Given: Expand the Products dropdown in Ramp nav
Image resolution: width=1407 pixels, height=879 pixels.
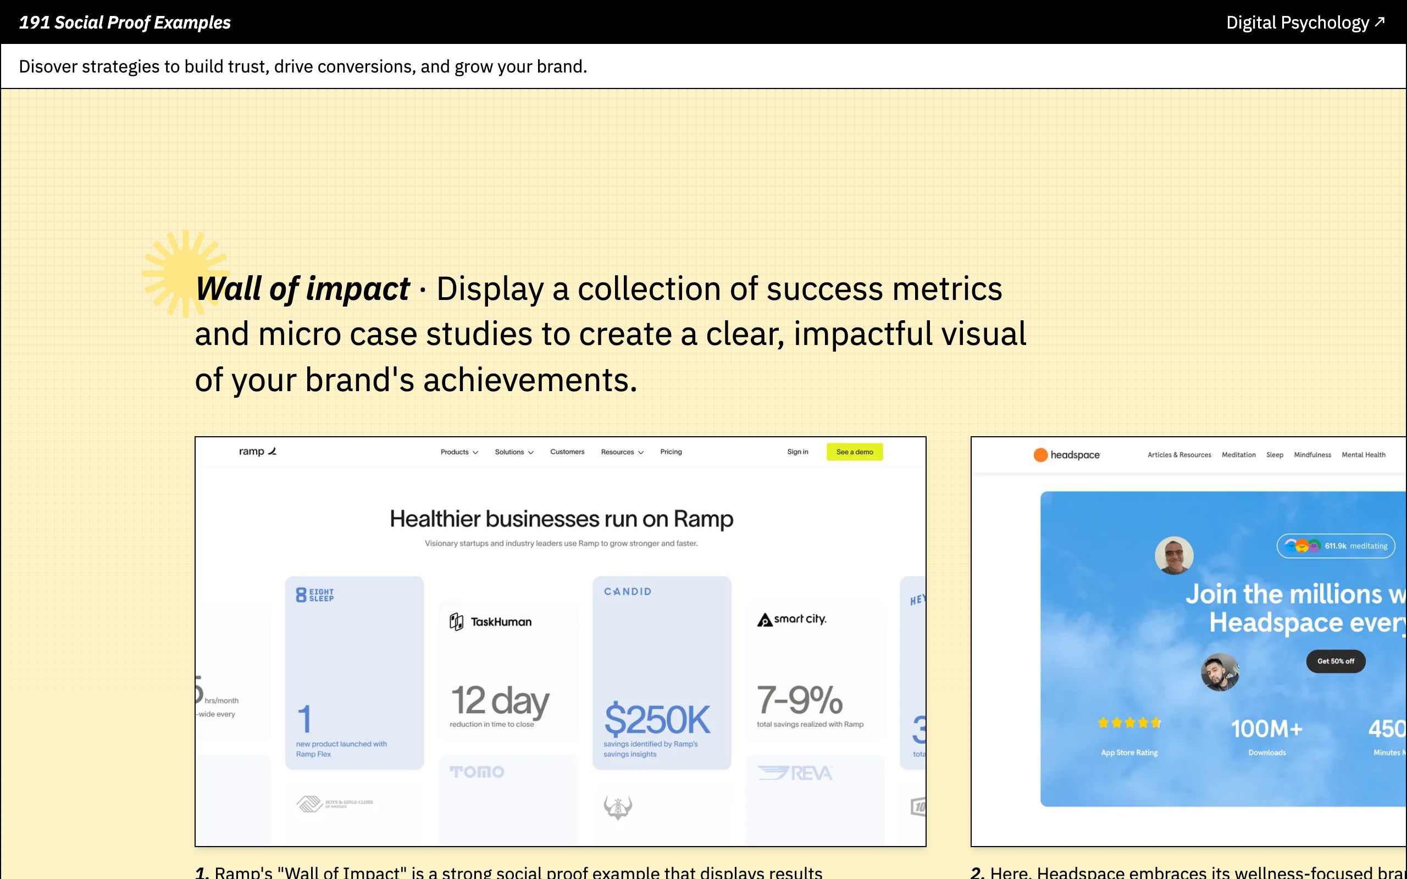Looking at the screenshot, I should pos(459,452).
